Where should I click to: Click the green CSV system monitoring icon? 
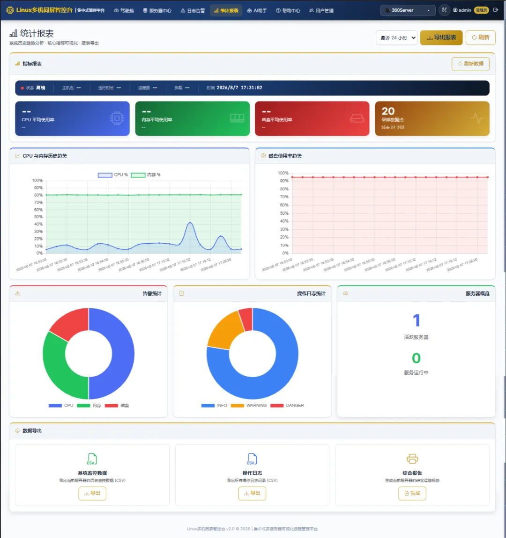(x=92, y=459)
